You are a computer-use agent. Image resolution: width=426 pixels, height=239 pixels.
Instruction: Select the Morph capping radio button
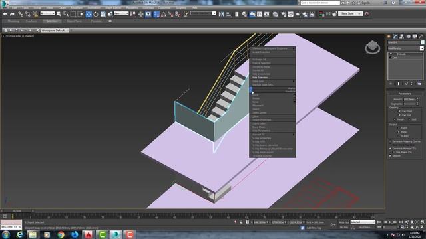click(x=395, y=119)
